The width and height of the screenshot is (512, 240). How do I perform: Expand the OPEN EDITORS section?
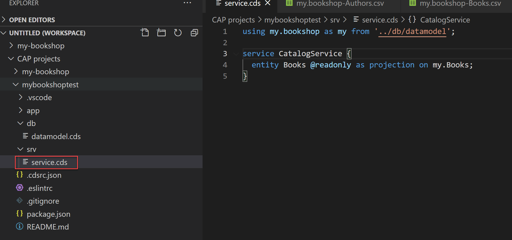[4, 19]
